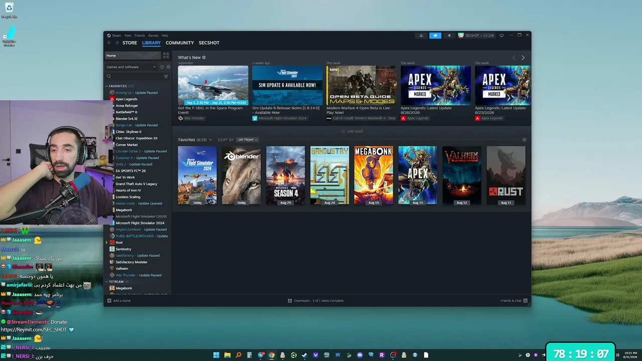Select Battlefield™ 6 in the sidebar
Screen dimensions: 642x361
(126, 112)
